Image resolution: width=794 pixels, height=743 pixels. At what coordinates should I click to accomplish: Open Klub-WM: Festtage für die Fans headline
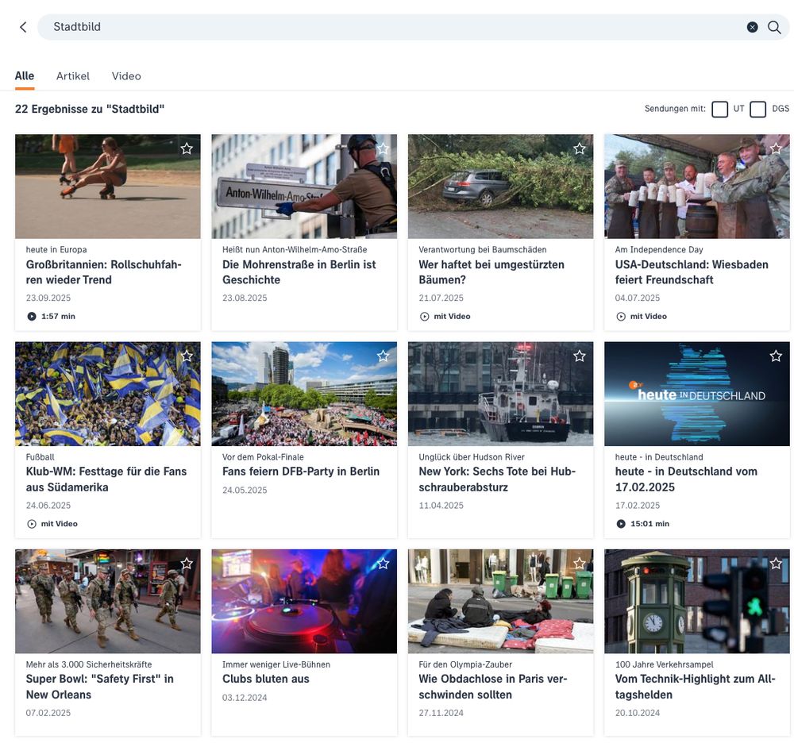[x=106, y=479]
